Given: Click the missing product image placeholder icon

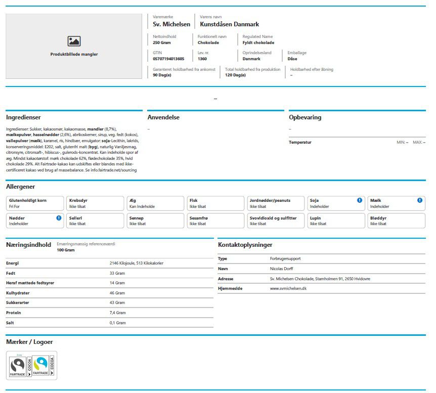Looking at the screenshot, I should 74,41.
